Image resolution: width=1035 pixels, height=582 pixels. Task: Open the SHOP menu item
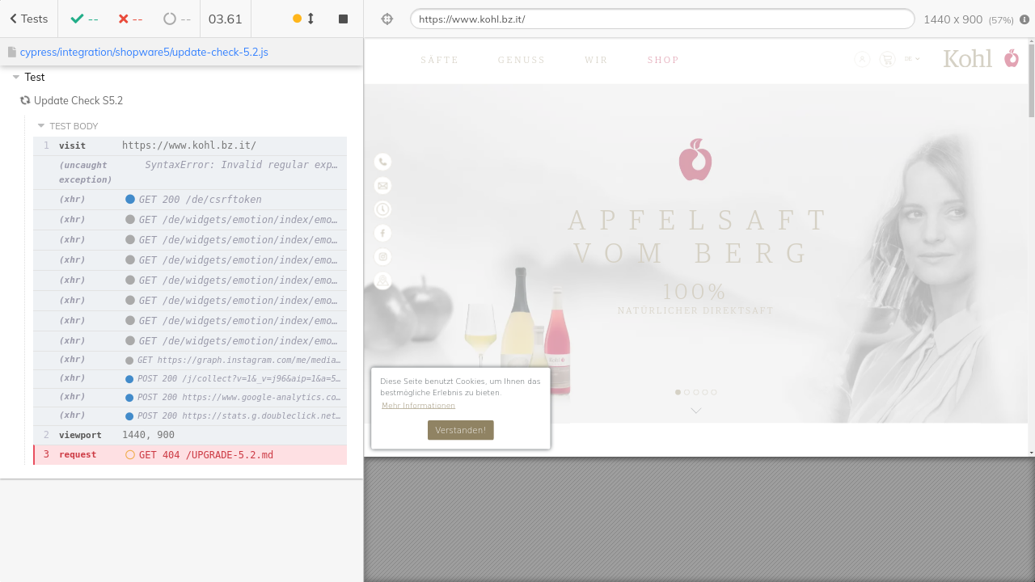663,60
